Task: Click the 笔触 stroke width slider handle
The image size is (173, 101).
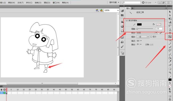Action: 137,29
